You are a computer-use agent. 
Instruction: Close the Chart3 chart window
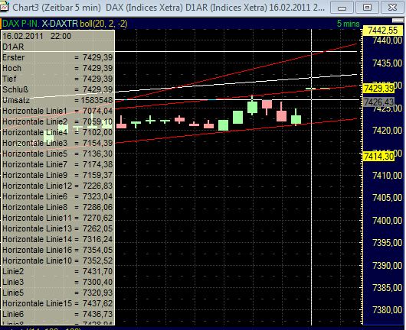point(392,8)
